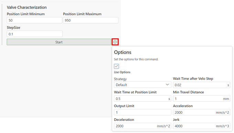This screenshot has width=234, height=133.
Task: Select the Min Travel Distance field
Action: tap(201, 99)
